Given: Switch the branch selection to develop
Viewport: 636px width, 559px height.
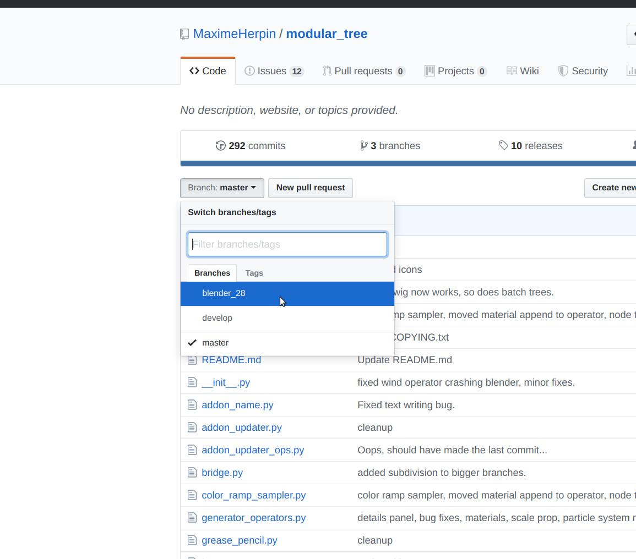Looking at the screenshot, I should [218, 317].
